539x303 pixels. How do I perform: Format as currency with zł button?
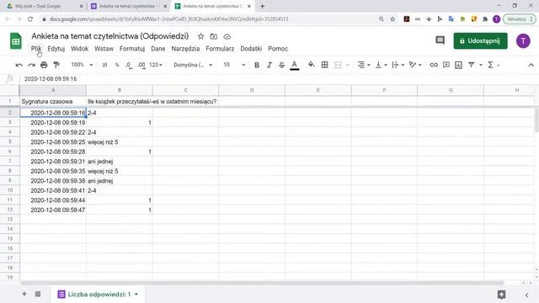click(104, 65)
